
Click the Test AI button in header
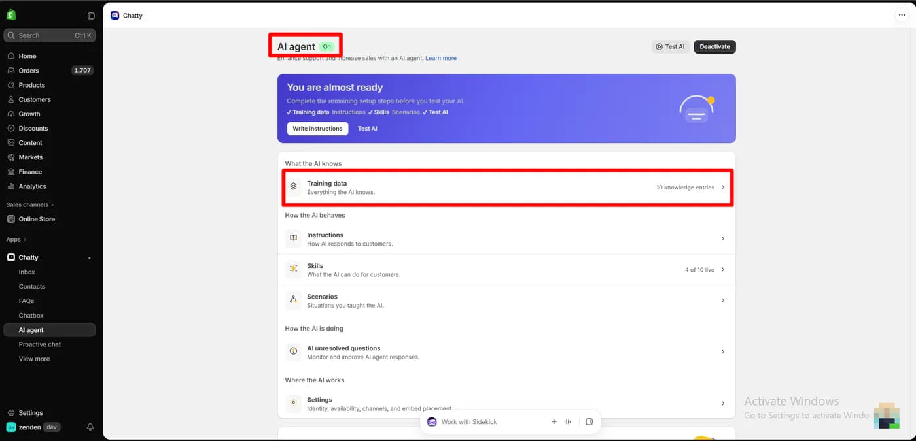click(671, 47)
